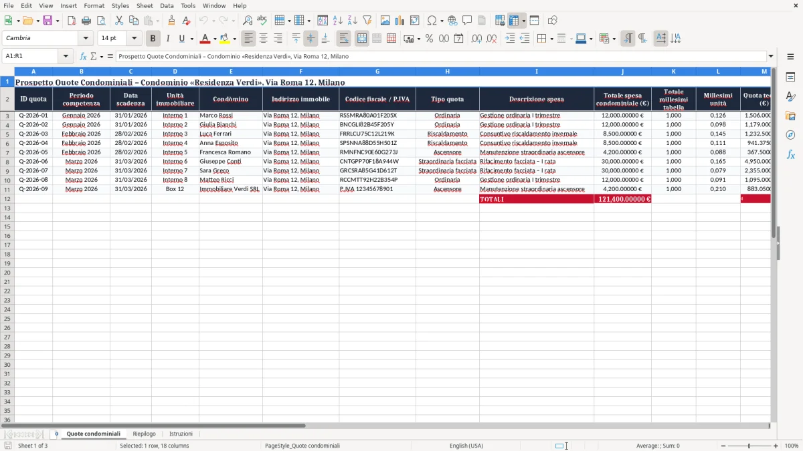Viewport: 803px width, 451px height.
Task: Switch to the Riepilogo sheet tab
Action: 144,434
